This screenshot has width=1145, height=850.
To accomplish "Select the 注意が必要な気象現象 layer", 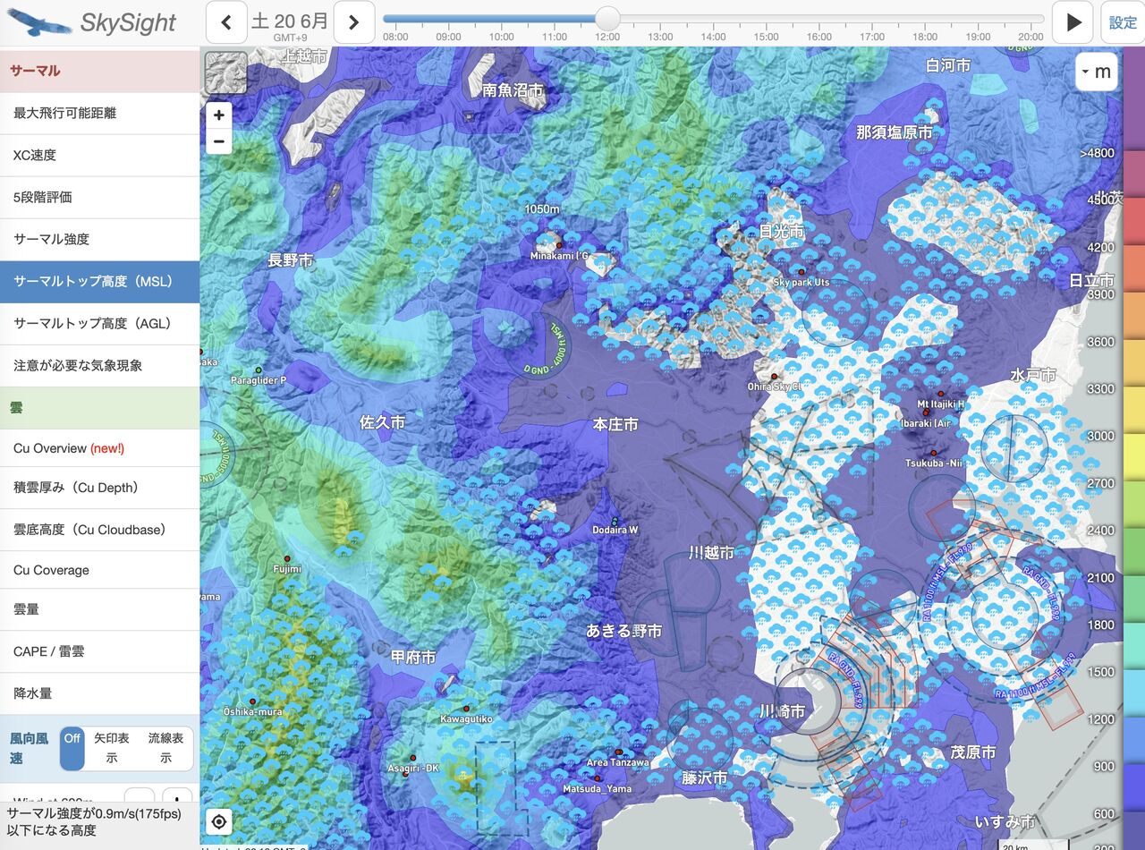I will pyautogui.click(x=99, y=366).
